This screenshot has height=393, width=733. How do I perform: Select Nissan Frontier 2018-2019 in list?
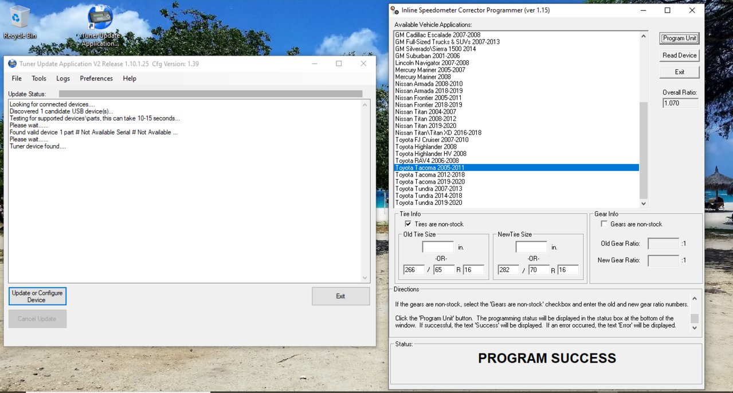[516, 105]
